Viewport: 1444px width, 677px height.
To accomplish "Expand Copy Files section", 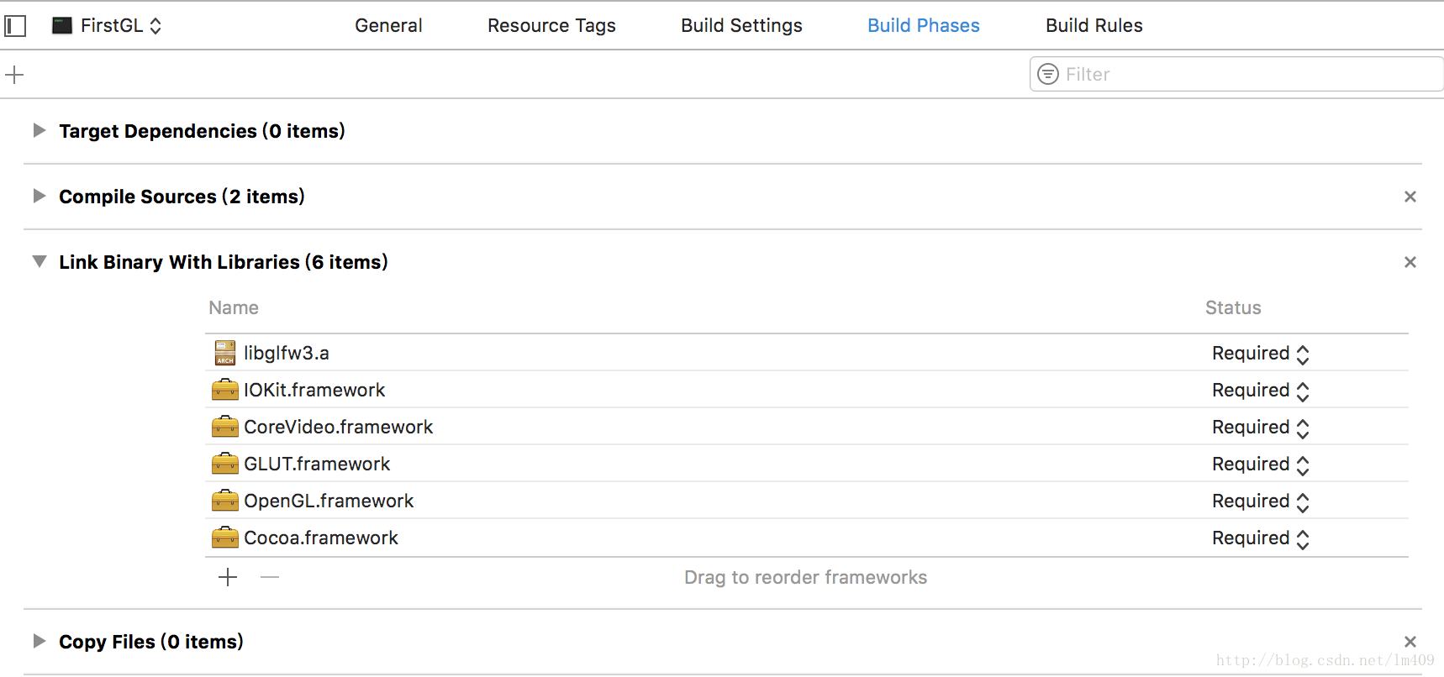I will click(39, 641).
